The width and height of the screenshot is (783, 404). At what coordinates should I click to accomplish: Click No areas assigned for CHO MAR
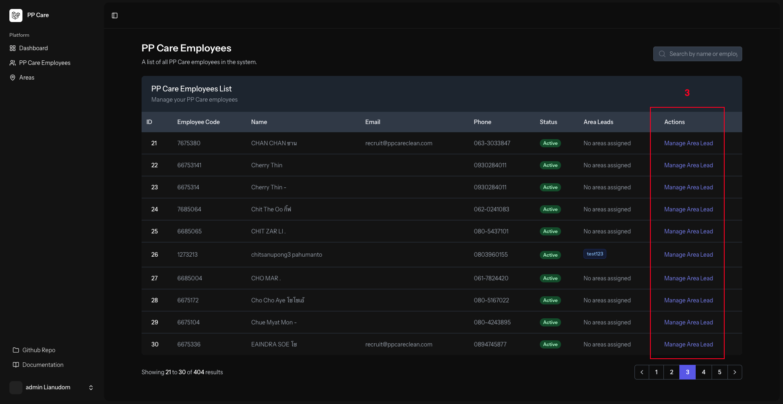(607, 278)
